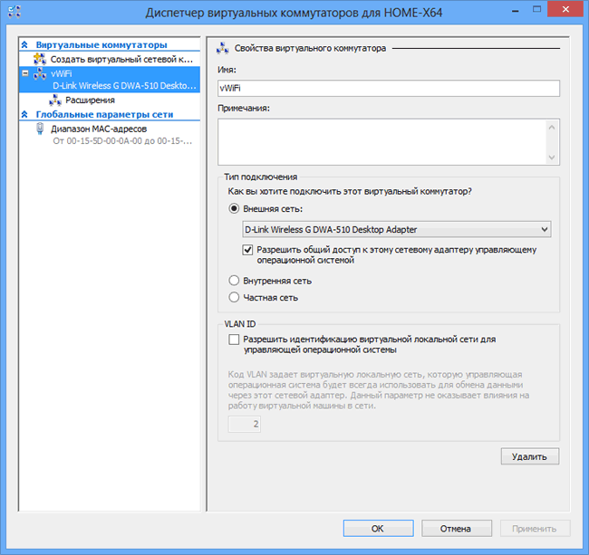
Task: Click notes scrollbar down arrow
Action: (x=552, y=158)
